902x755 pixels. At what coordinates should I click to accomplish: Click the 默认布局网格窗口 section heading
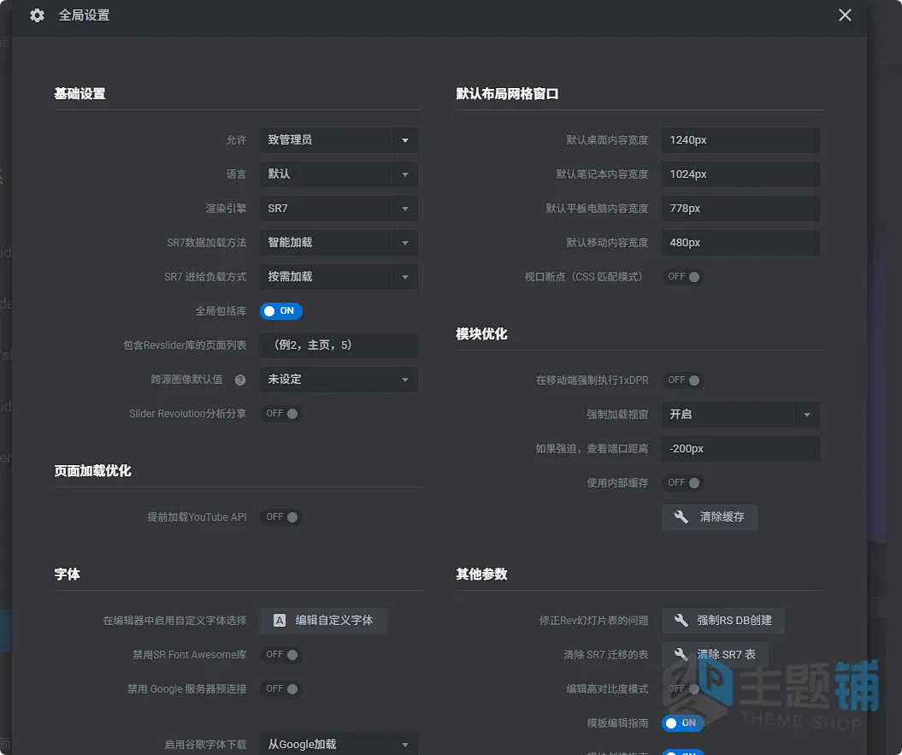pos(507,94)
